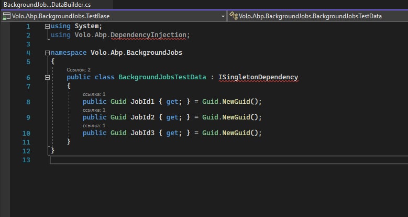
Task: Click the underlined ISingletonDependency identifier
Action: pyautogui.click(x=258, y=77)
